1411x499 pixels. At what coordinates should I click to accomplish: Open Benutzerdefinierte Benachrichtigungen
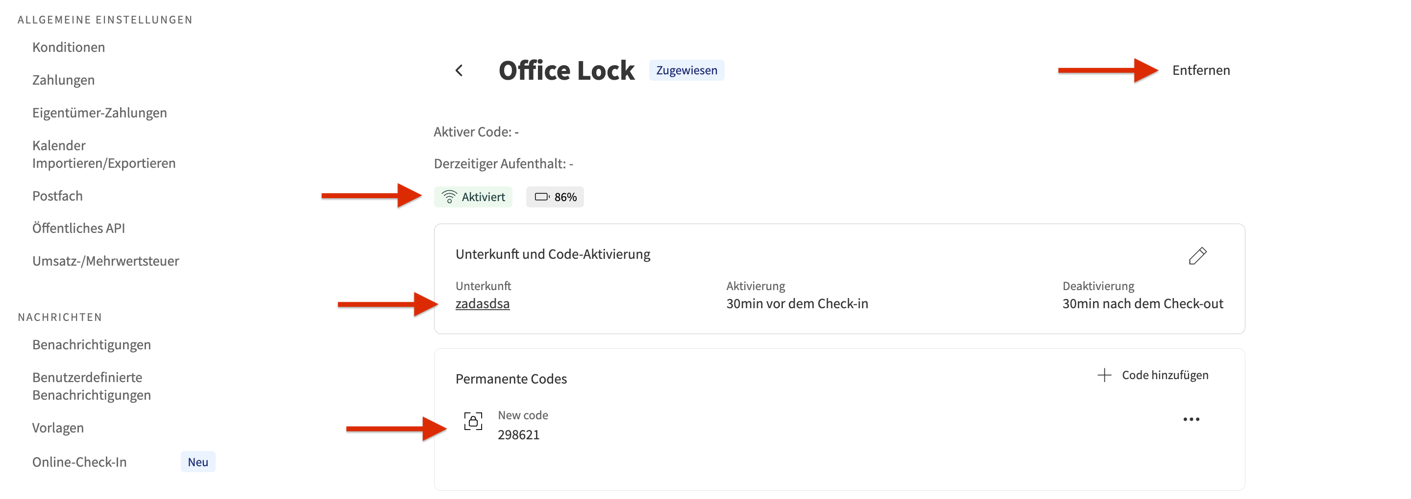92,386
